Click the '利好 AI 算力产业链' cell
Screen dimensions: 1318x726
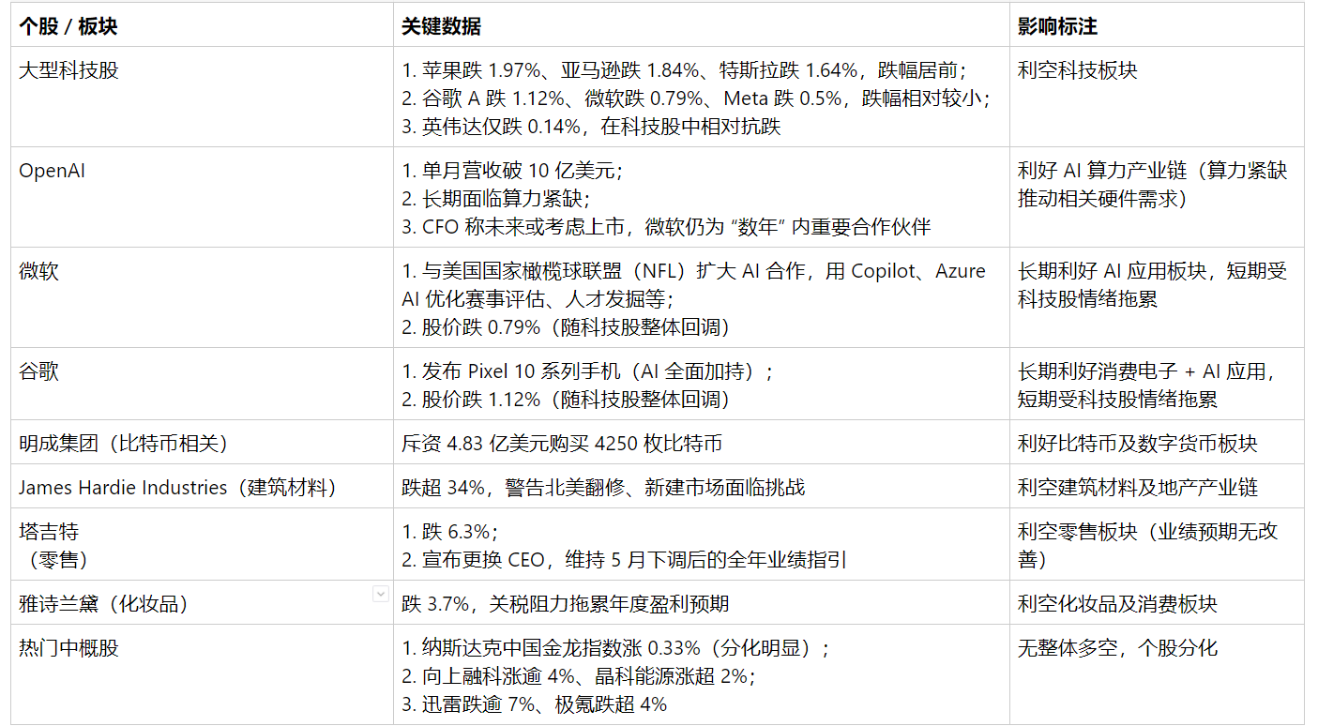click(x=1157, y=197)
